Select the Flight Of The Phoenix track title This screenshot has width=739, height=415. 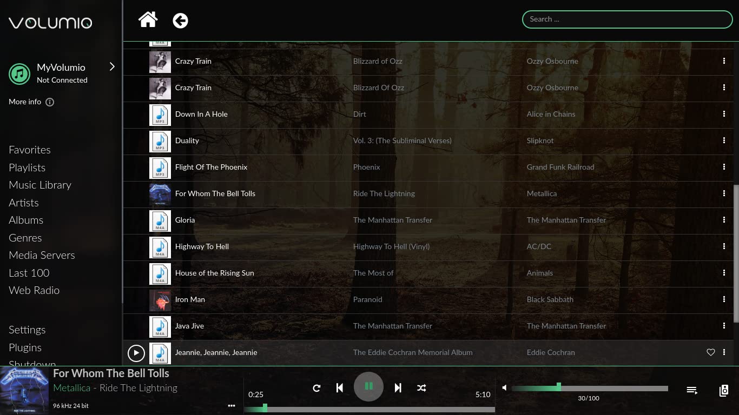(211, 167)
